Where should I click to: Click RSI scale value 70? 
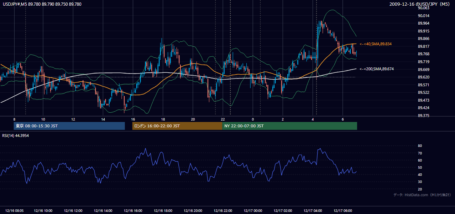(x=420, y=153)
